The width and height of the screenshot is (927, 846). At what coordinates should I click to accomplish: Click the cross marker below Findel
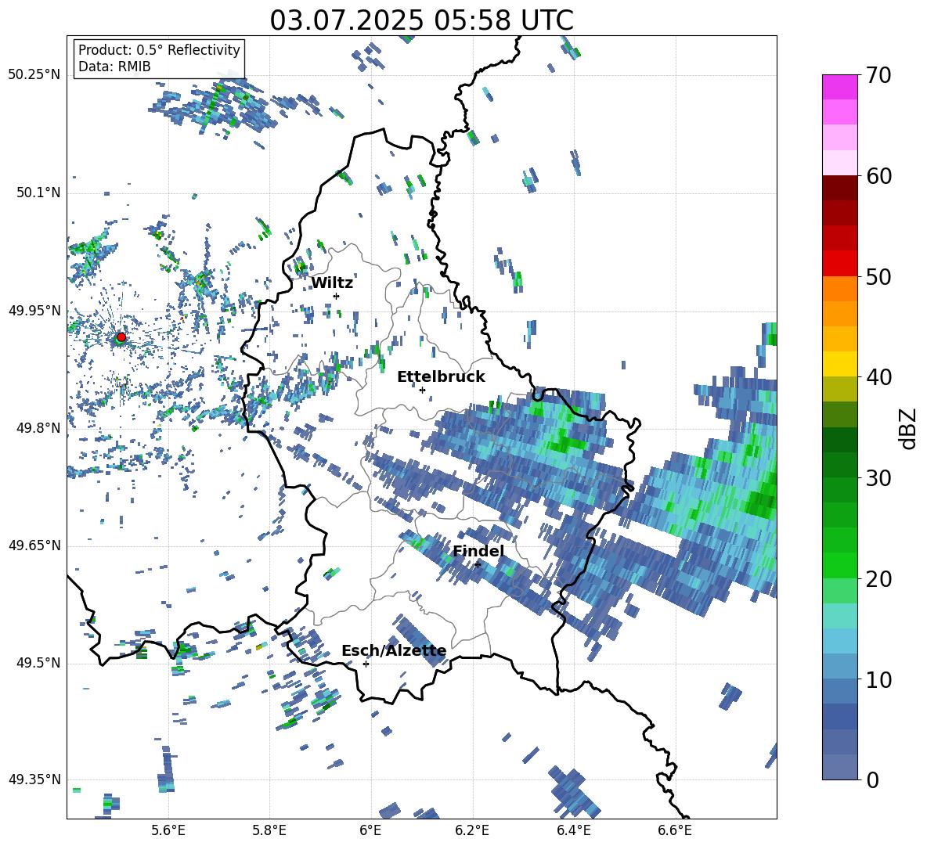click(478, 565)
